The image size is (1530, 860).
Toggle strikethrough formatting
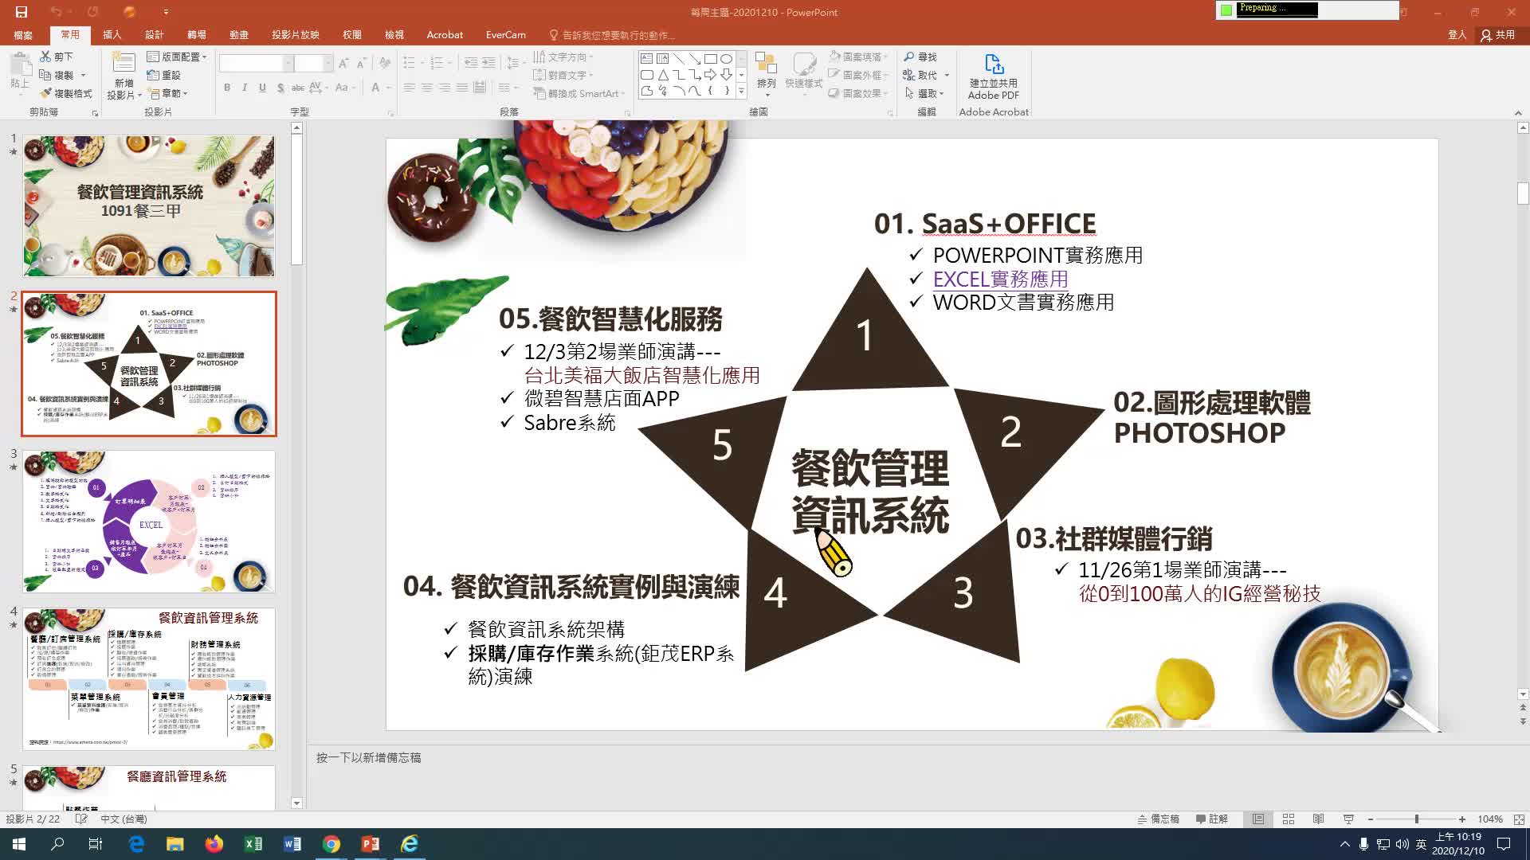point(298,88)
